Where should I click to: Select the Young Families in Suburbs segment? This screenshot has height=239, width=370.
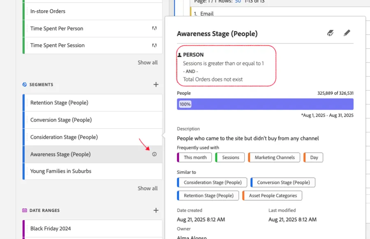click(92, 171)
